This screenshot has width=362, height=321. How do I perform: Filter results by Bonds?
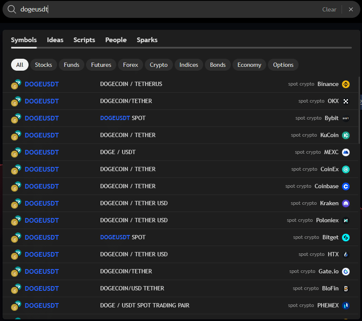218,65
